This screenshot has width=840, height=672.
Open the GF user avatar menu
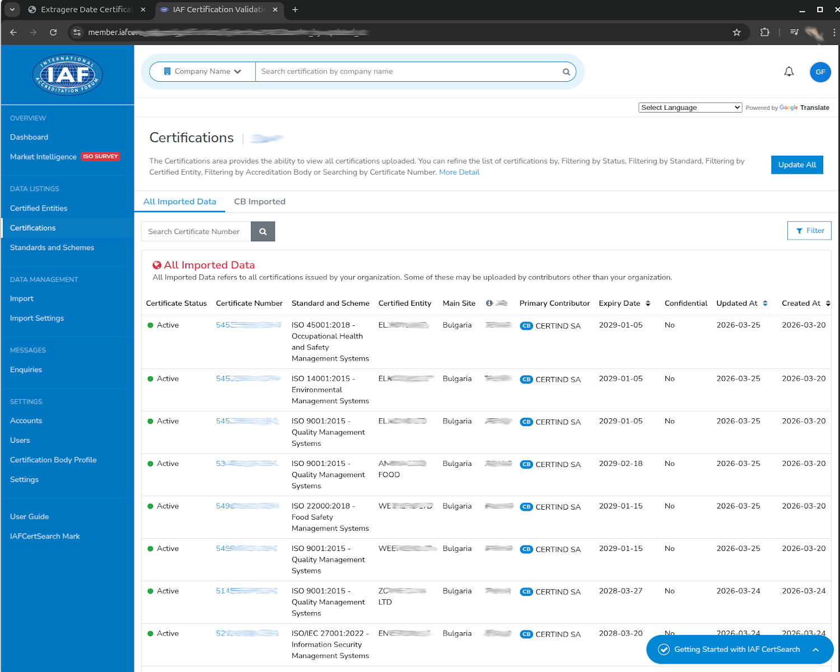click(x=820, y=72)
